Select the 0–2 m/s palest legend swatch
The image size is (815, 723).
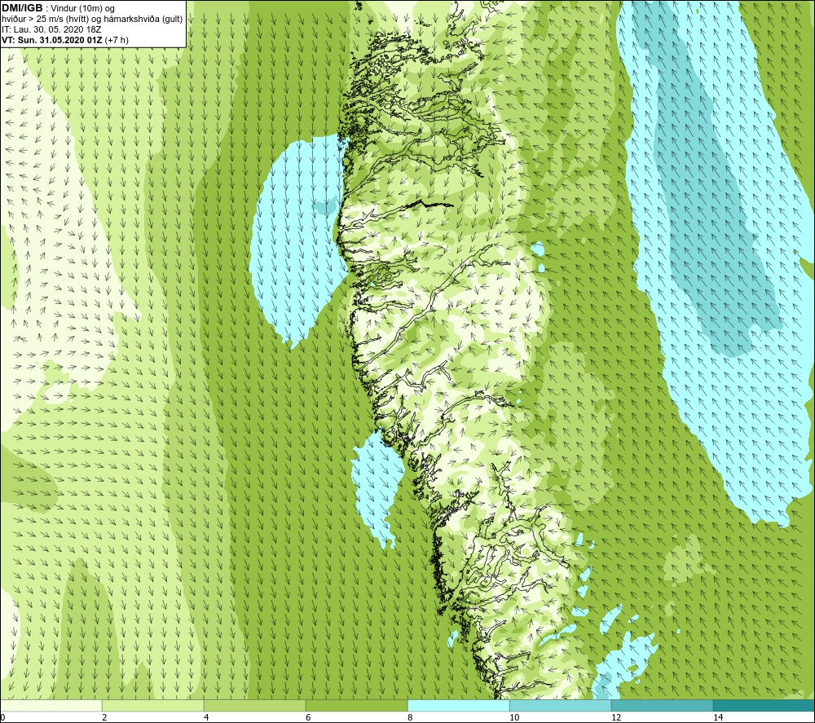pos(51,705)
